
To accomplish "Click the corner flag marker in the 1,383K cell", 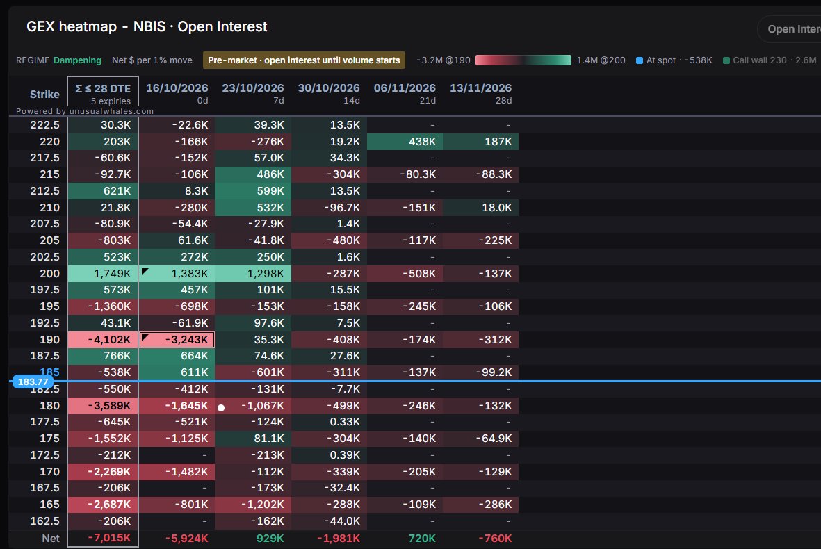I will point(145,271).
